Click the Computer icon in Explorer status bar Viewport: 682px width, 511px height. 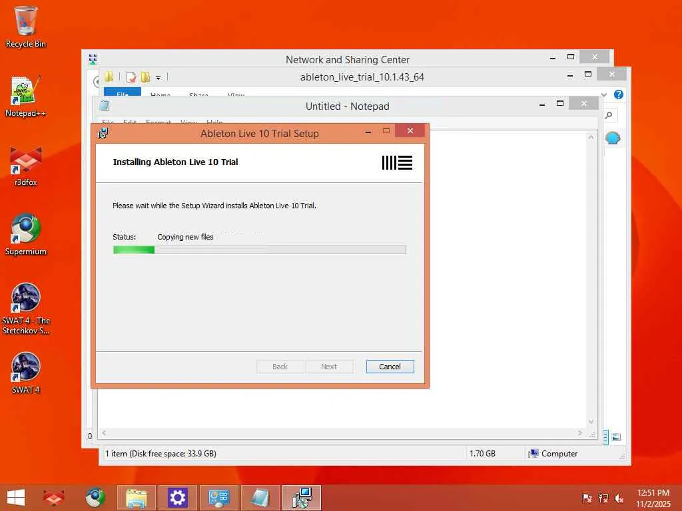coord(533,454)
